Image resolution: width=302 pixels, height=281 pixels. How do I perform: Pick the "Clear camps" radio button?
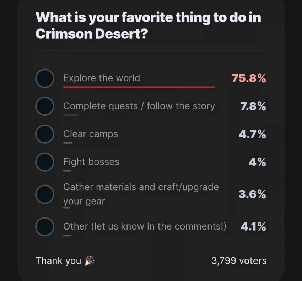[45, 134]
